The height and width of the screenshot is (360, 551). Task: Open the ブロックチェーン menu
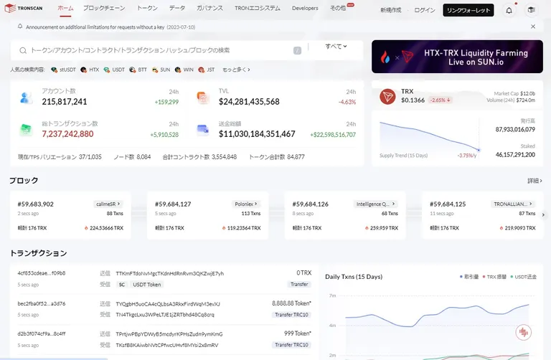(x=104, y=8)
